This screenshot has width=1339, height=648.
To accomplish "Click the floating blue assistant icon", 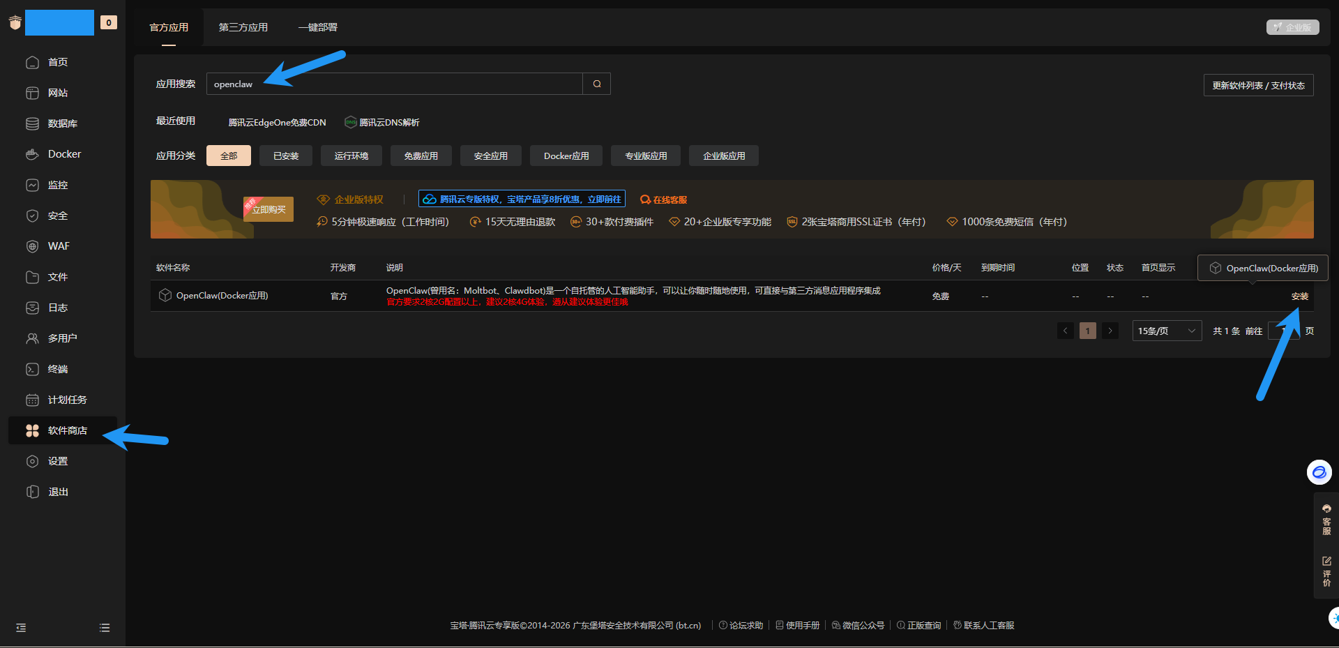I will click(1319, 472).
